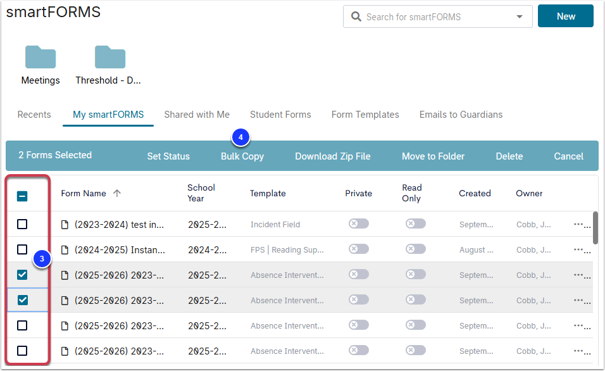Toggle Read Only switch for Incident Field row
Viewport: 605px width, 371px height.
click(x=416, y=223)
